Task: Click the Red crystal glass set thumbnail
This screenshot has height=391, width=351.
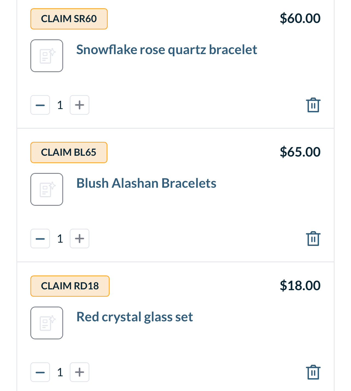Action: [47, 323]
